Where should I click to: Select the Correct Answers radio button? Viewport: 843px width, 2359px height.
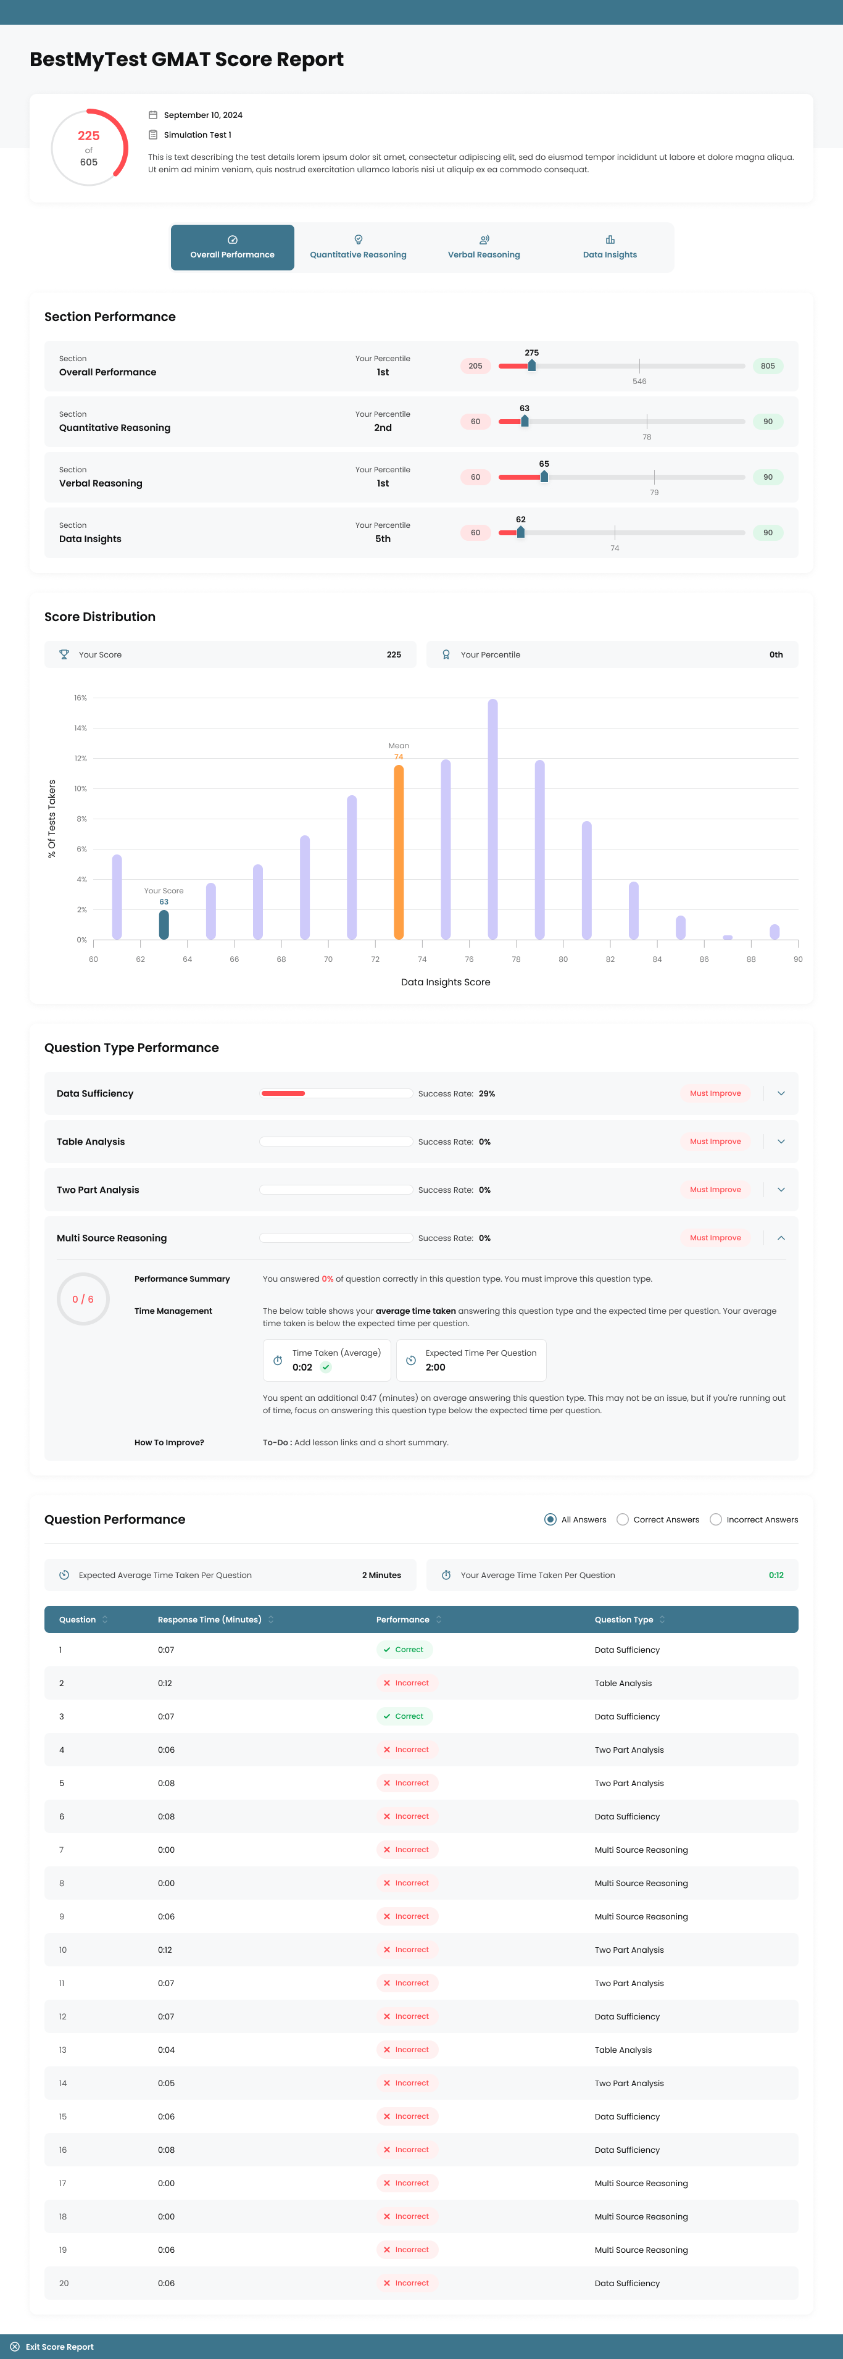click(623, 1519)
